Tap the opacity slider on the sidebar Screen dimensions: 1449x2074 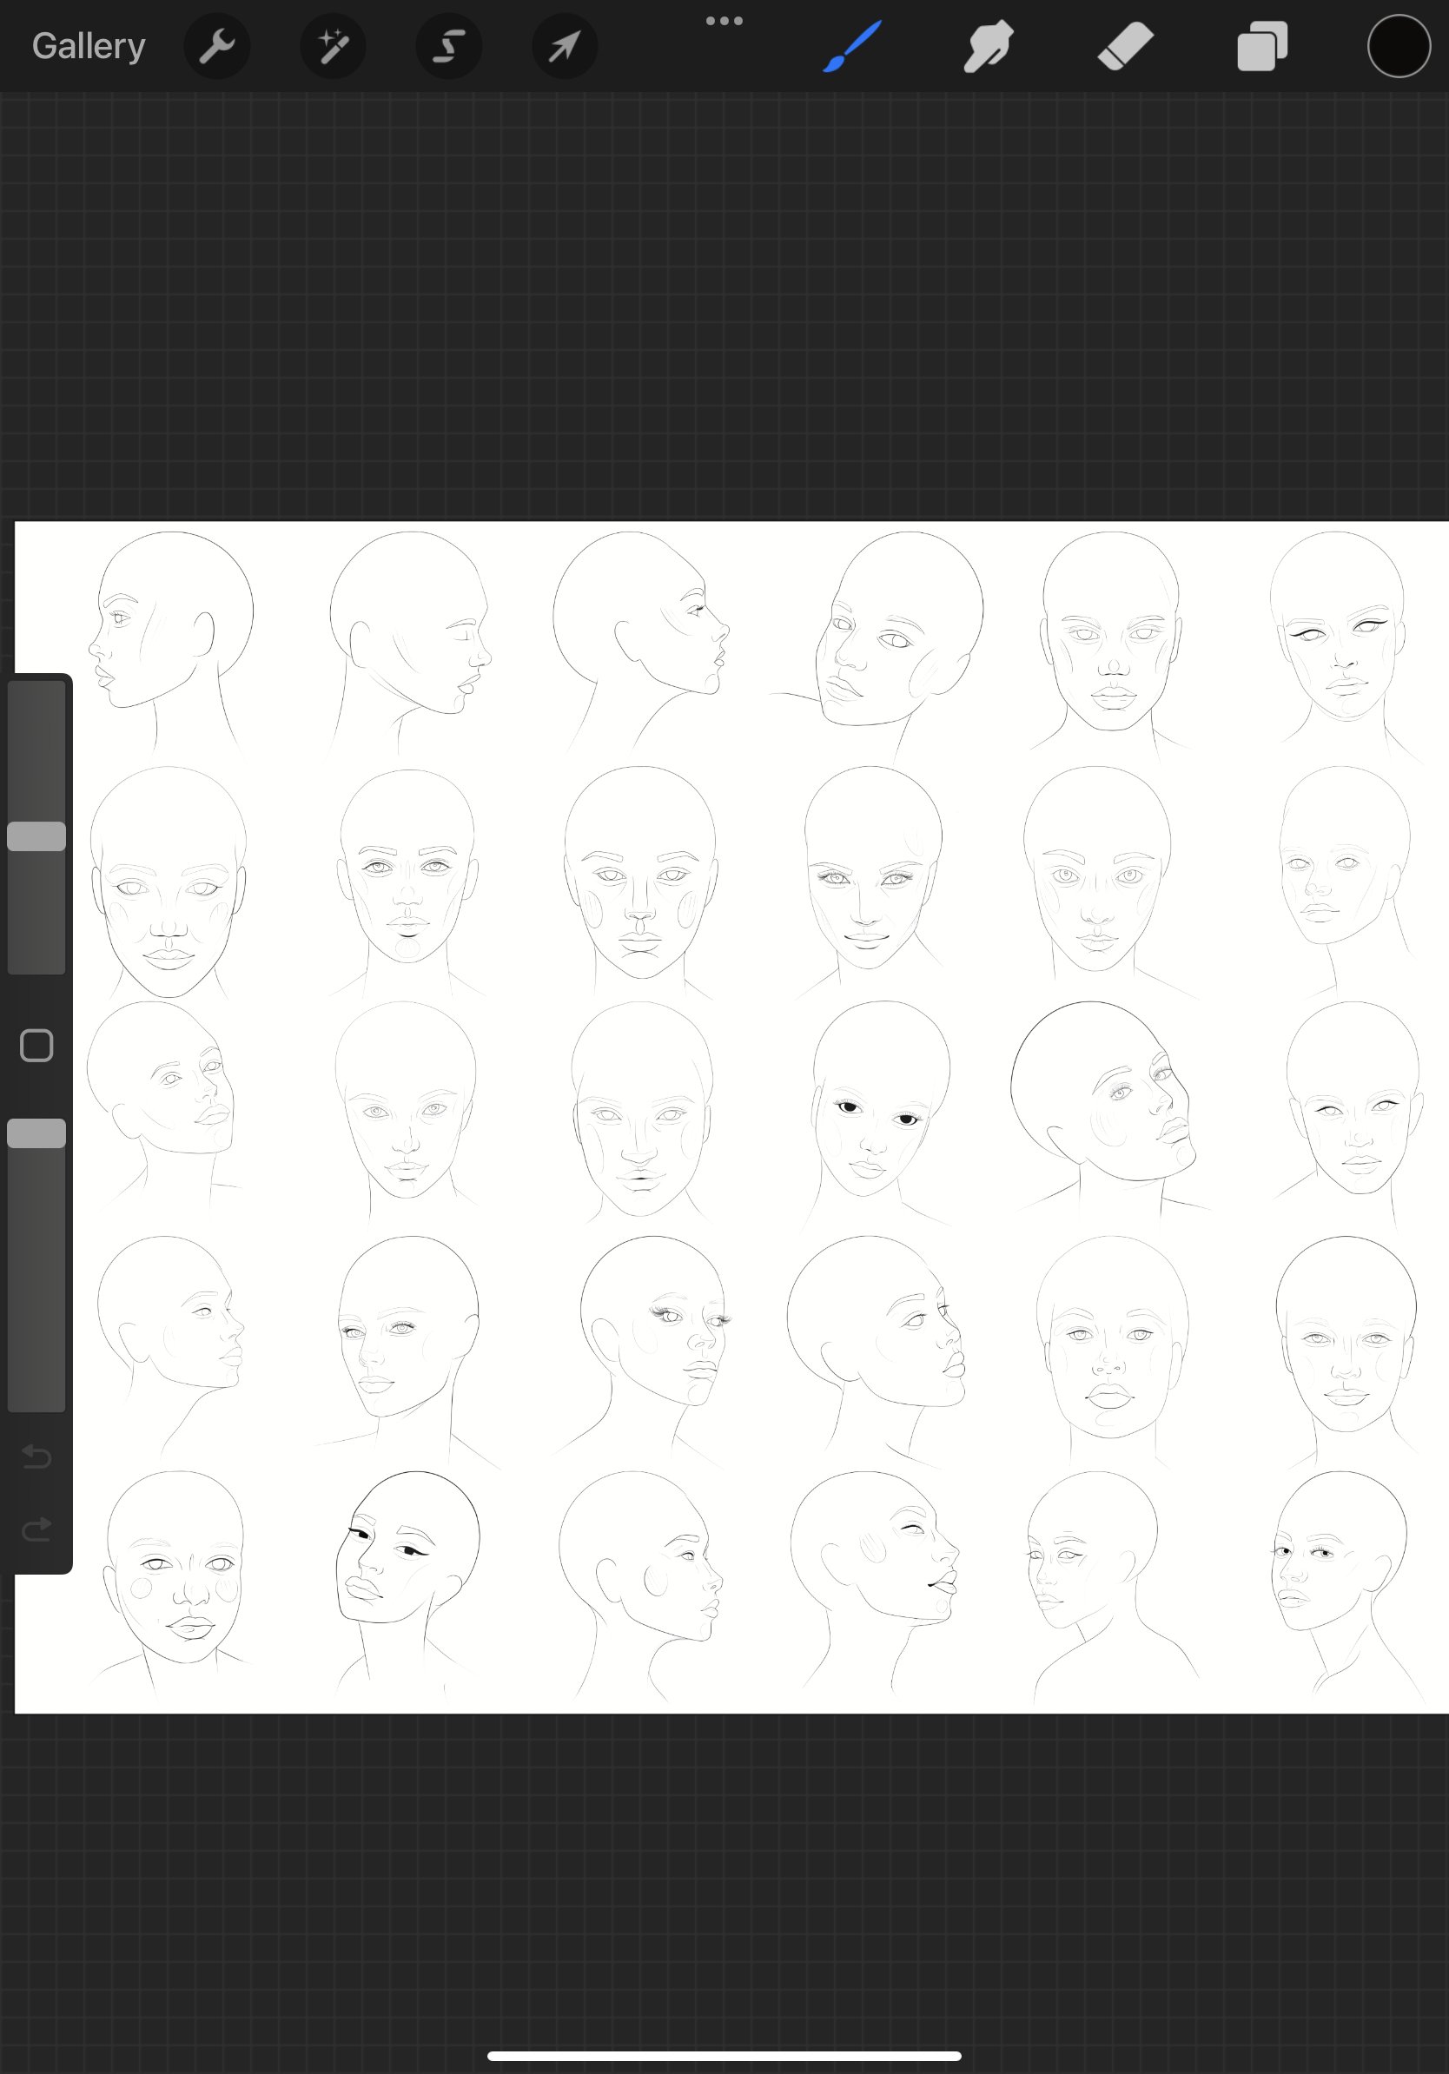coord(36,1132)
